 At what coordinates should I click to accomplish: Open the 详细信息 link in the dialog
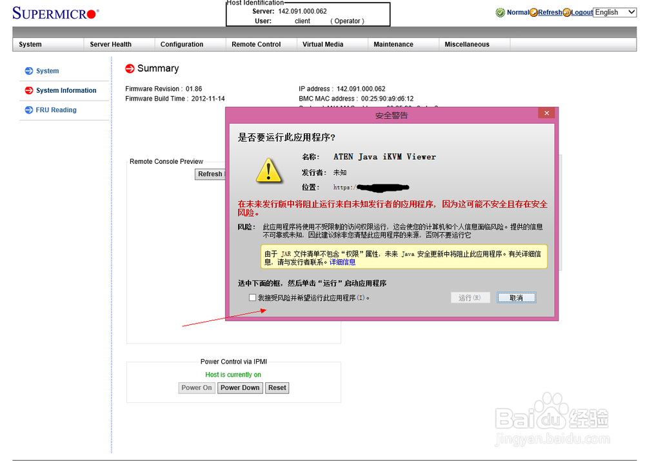(x=342, y=262)
